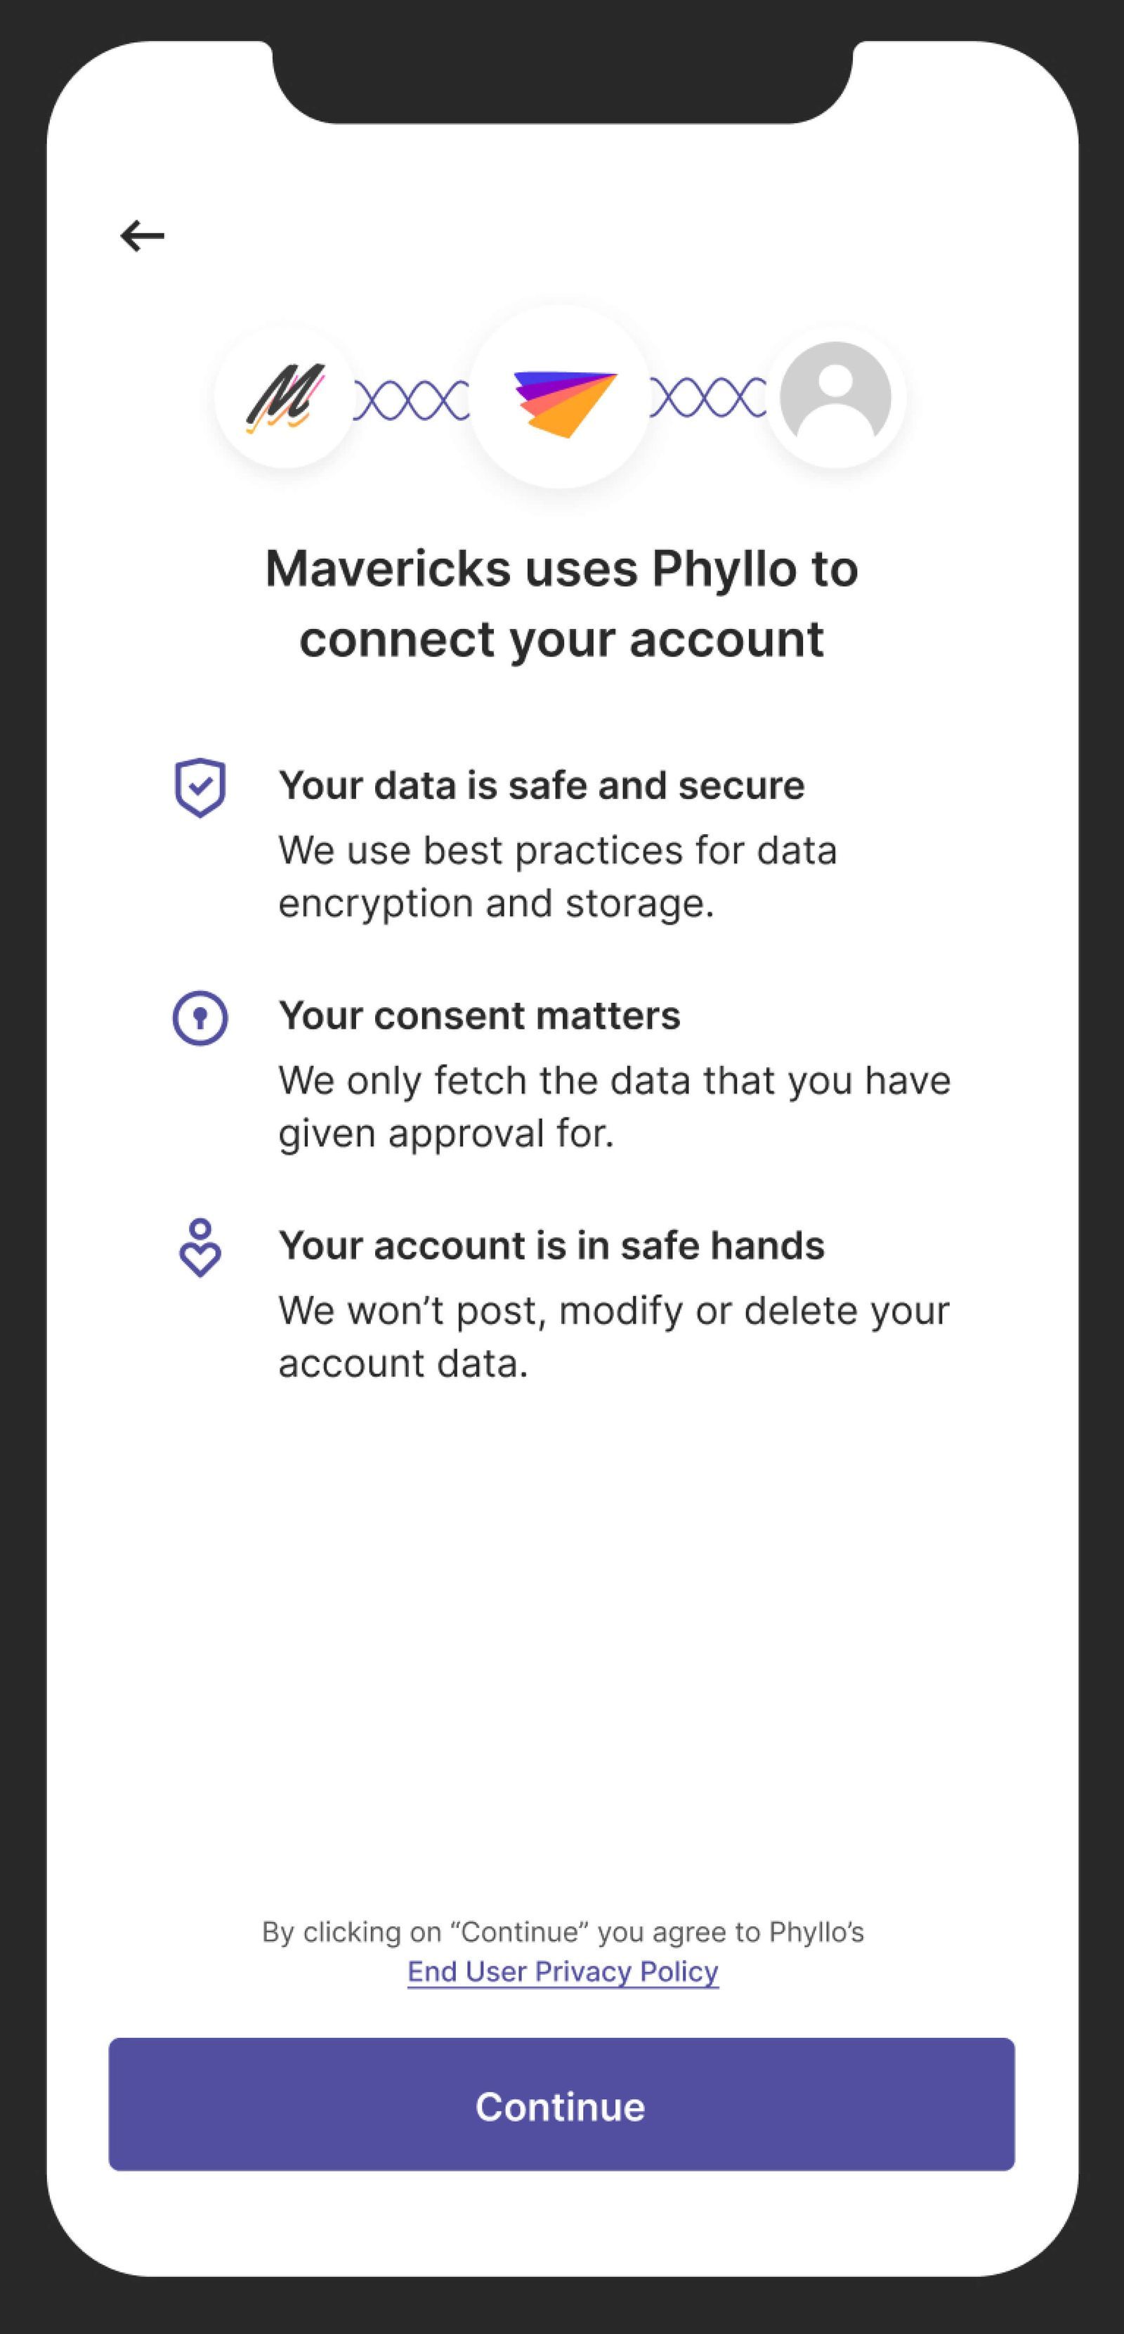Tap the "won't post, modify or delete" description
Screen dimensions: 1124x2334
click(613, 1337)
